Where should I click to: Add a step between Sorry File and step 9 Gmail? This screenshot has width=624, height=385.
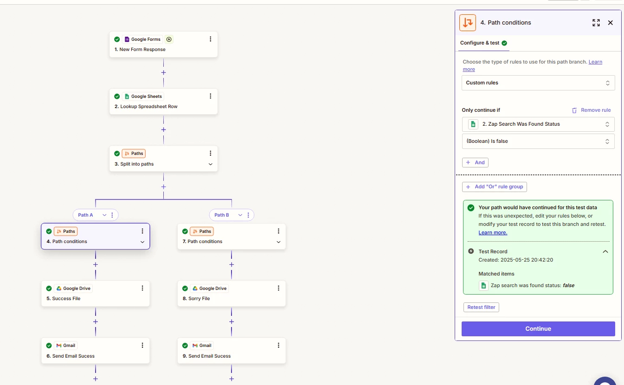232,322
